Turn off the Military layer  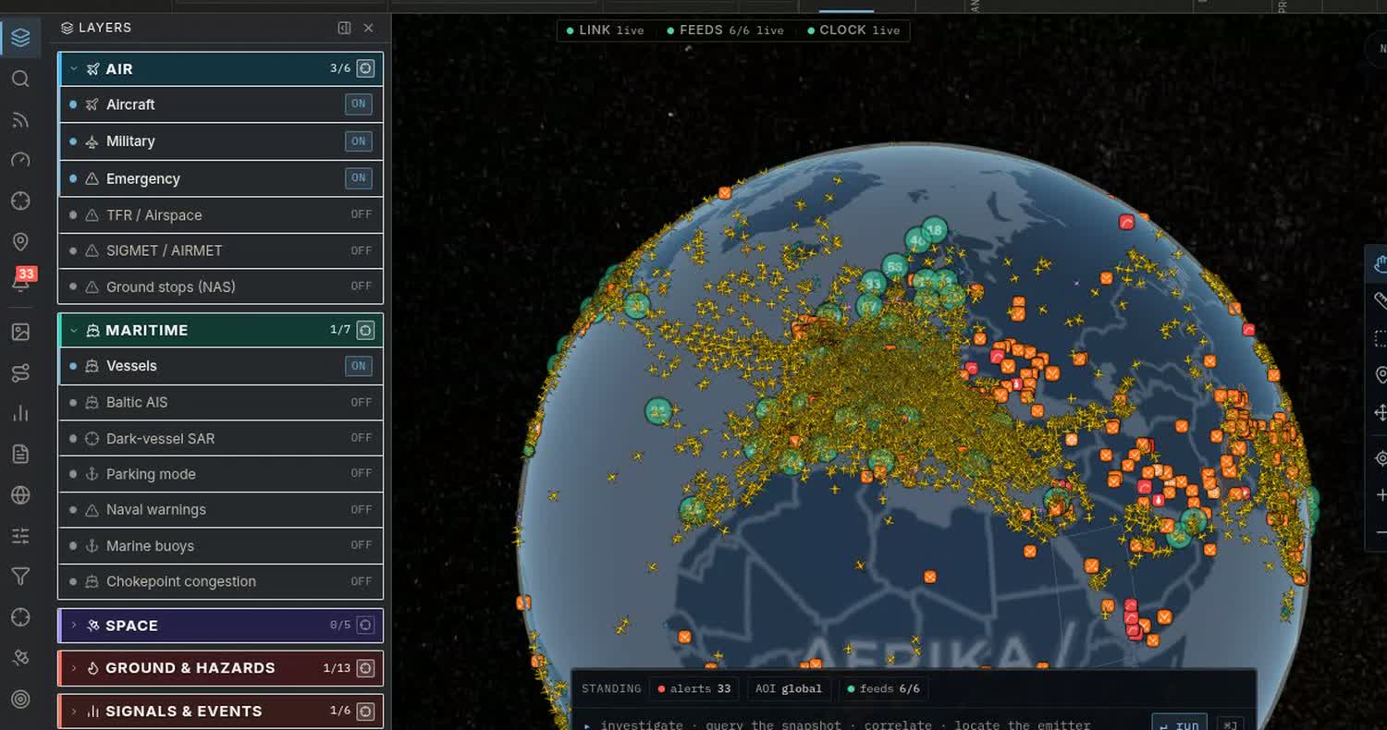click(359, 141)
